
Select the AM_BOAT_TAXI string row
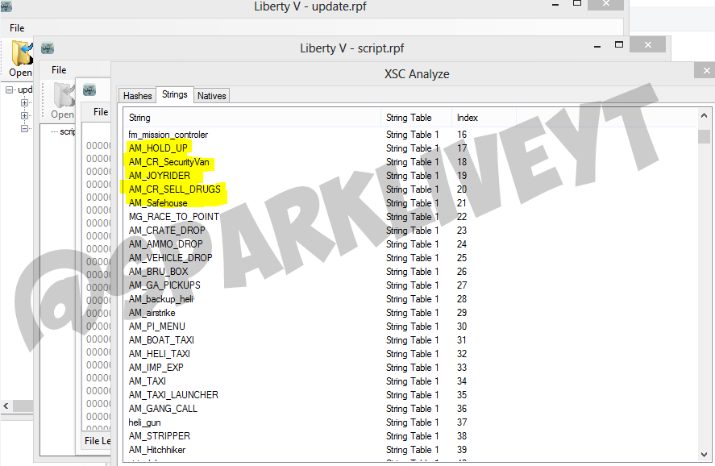410,339
